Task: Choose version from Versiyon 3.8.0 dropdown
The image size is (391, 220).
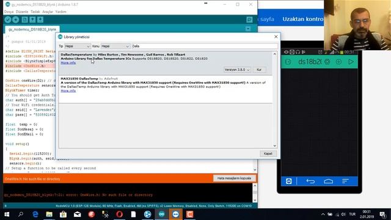Action: [x=237, y=70]
